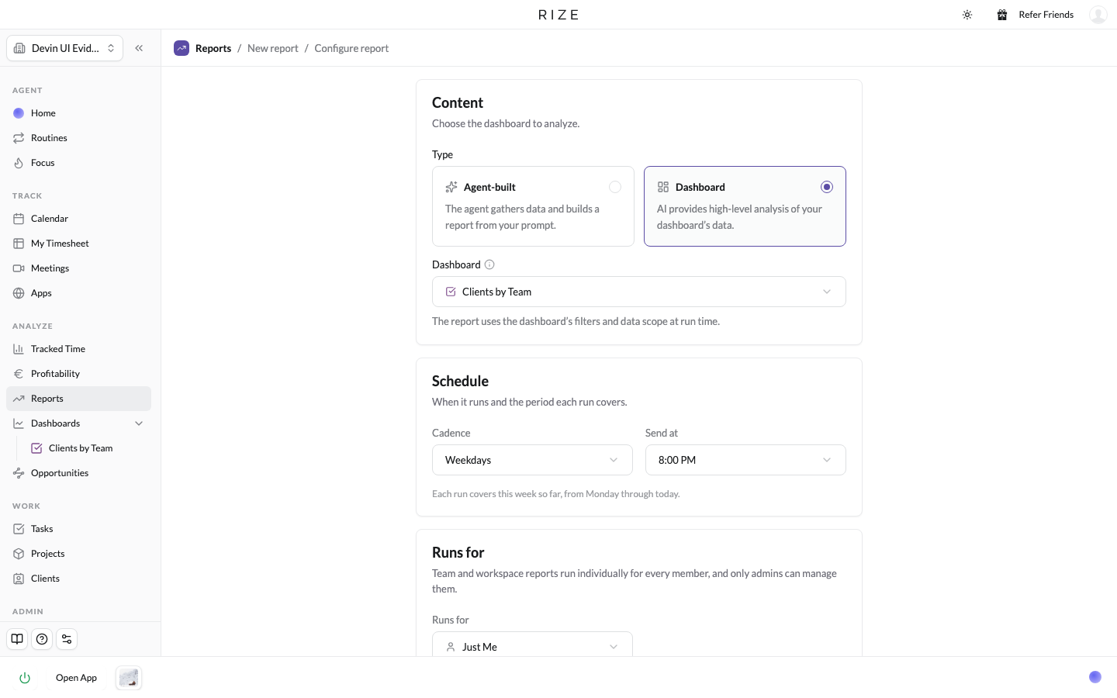Open the user avatar menu
1117x698 pixels.
click(x=1098, y=15)
